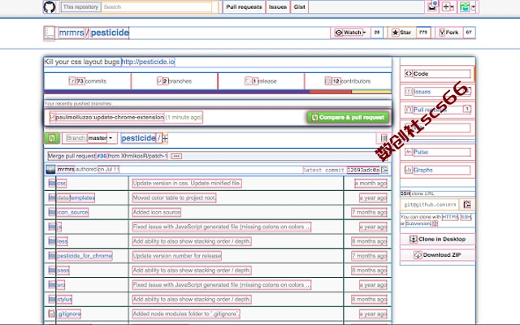Open the user avatar account menu
The height and width of the screenshot is (325, 520).
pyautogui.click(x=467, y=6)
